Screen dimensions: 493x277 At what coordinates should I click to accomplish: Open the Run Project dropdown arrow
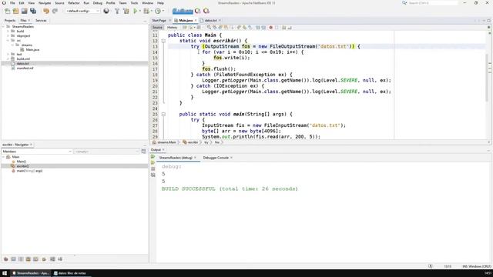(x=140, y=11)
